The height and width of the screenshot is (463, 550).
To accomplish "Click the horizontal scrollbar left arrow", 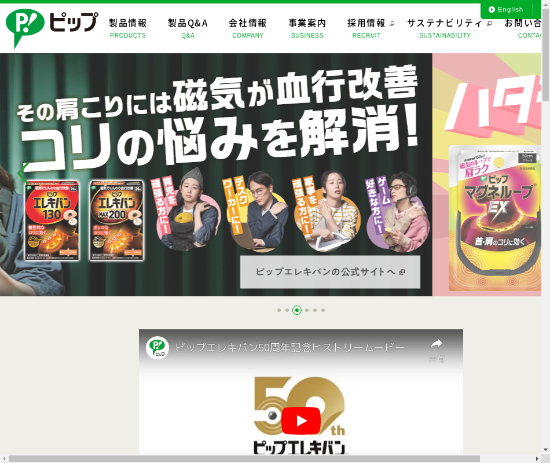I will pyautogui.click(x=3, y=459).
